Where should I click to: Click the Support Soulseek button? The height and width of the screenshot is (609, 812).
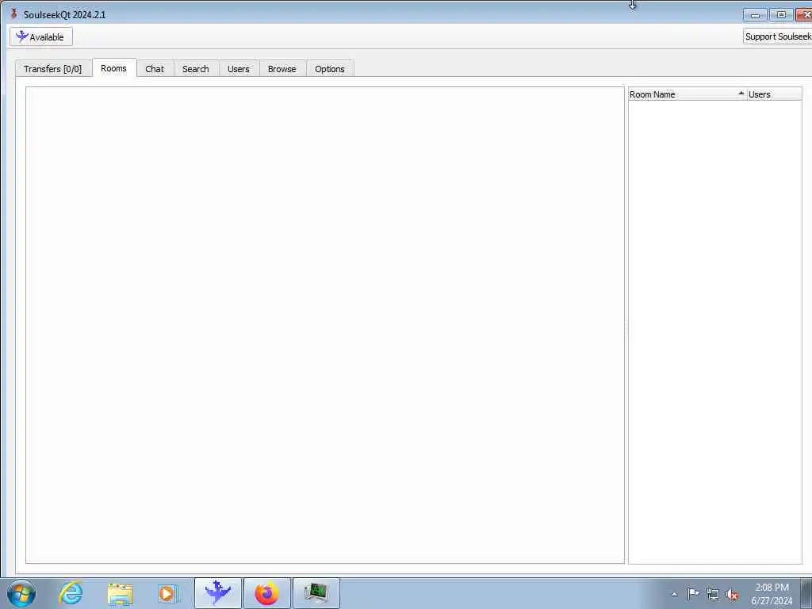[x=777, y=36]
